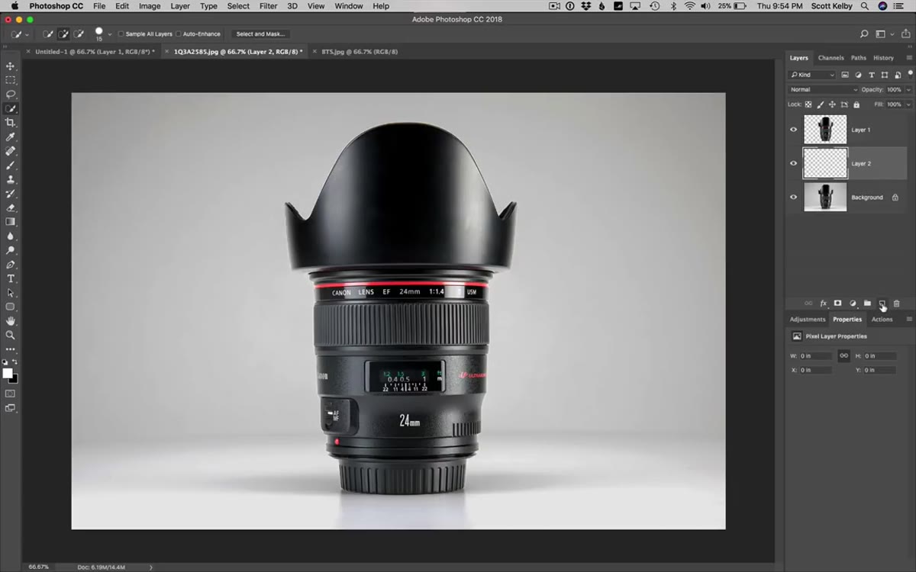Click the foreground color swatch

click(8, 373)
